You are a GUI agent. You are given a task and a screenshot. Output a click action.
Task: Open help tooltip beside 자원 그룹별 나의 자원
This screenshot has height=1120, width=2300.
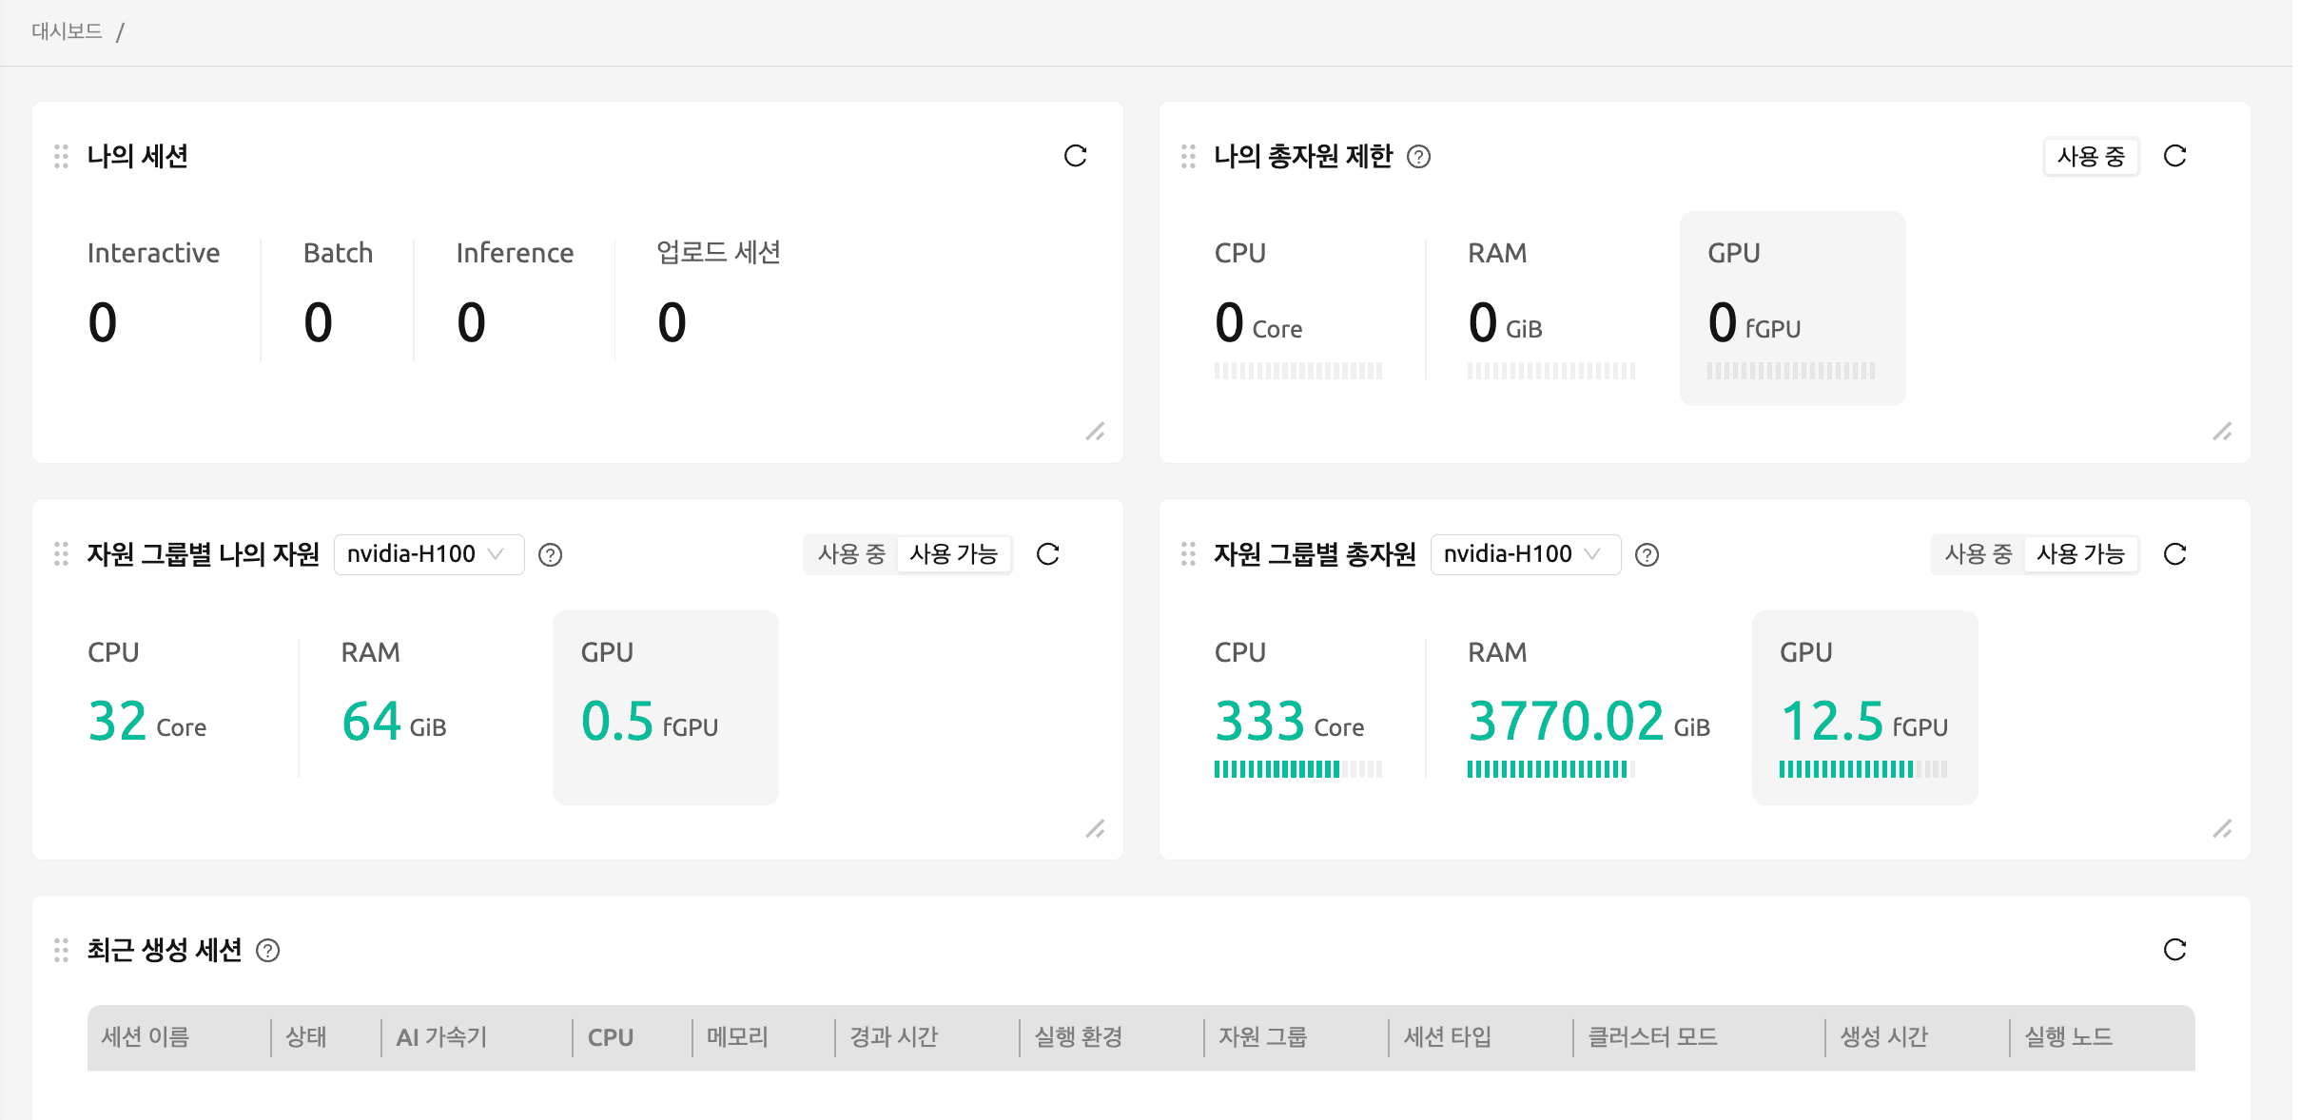click(x=553, y=554)
